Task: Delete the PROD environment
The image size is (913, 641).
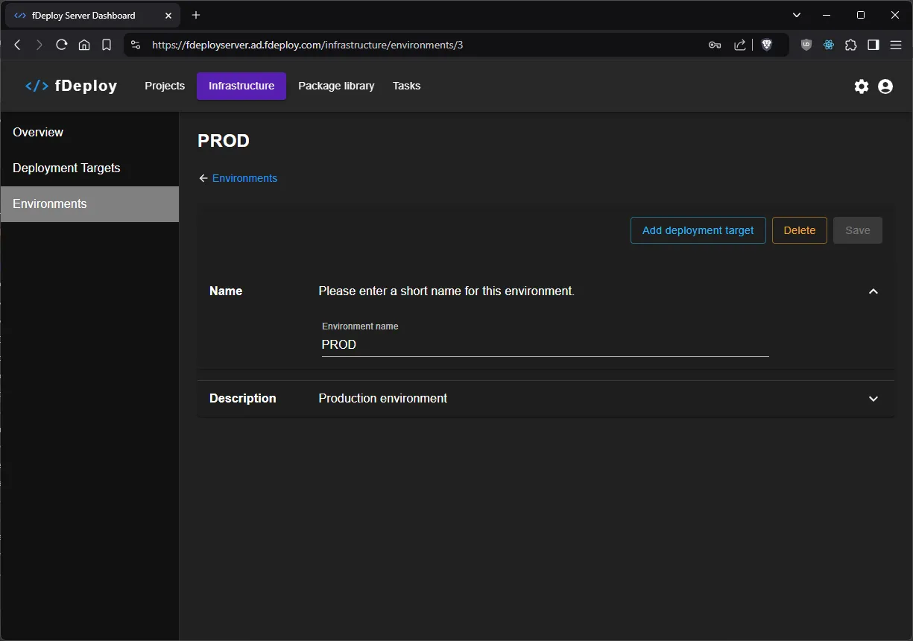Action: (x=799, y=230)
